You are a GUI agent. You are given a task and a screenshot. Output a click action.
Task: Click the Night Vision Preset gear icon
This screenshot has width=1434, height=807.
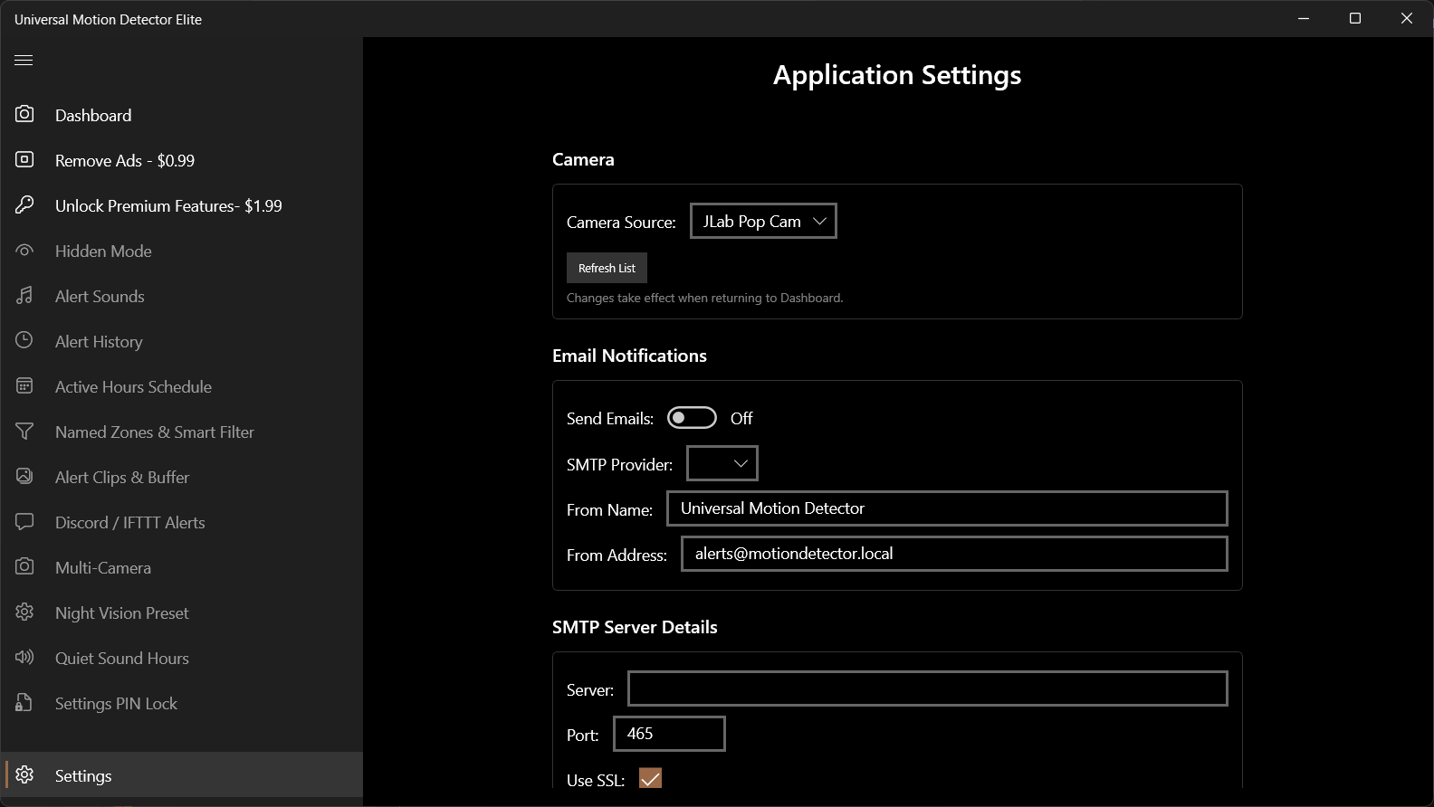[24, 612]
